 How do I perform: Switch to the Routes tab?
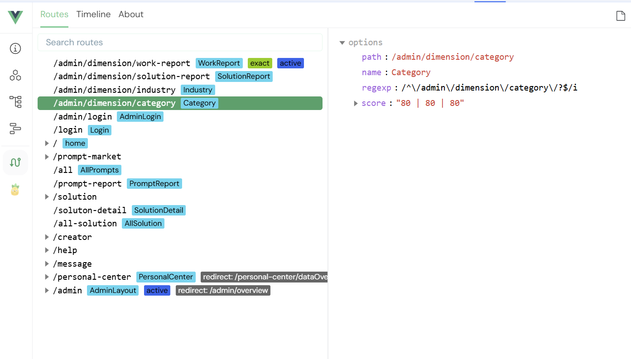pos(54,14)
